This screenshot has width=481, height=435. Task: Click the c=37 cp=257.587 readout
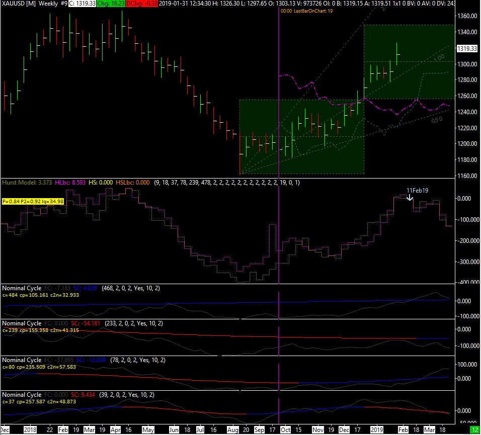click(39, 402)
